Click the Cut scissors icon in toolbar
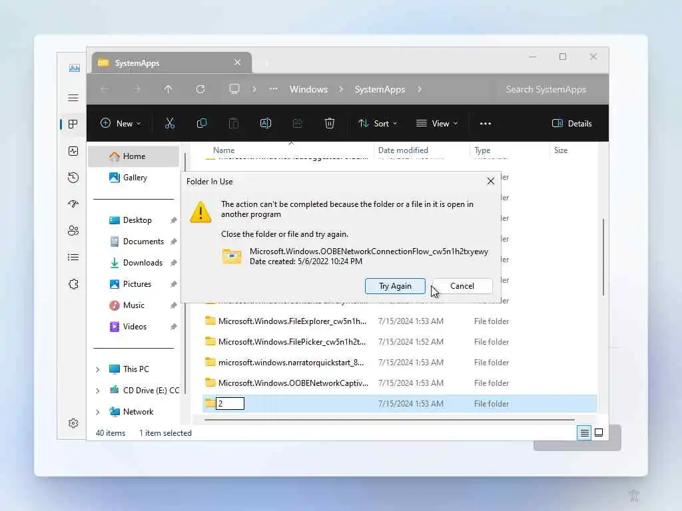 click(x=170, y=123)
